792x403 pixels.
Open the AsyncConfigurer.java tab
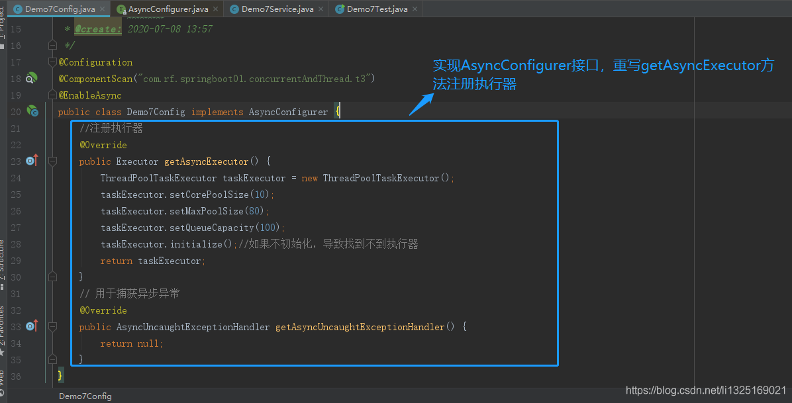click(x=168, y=9)
